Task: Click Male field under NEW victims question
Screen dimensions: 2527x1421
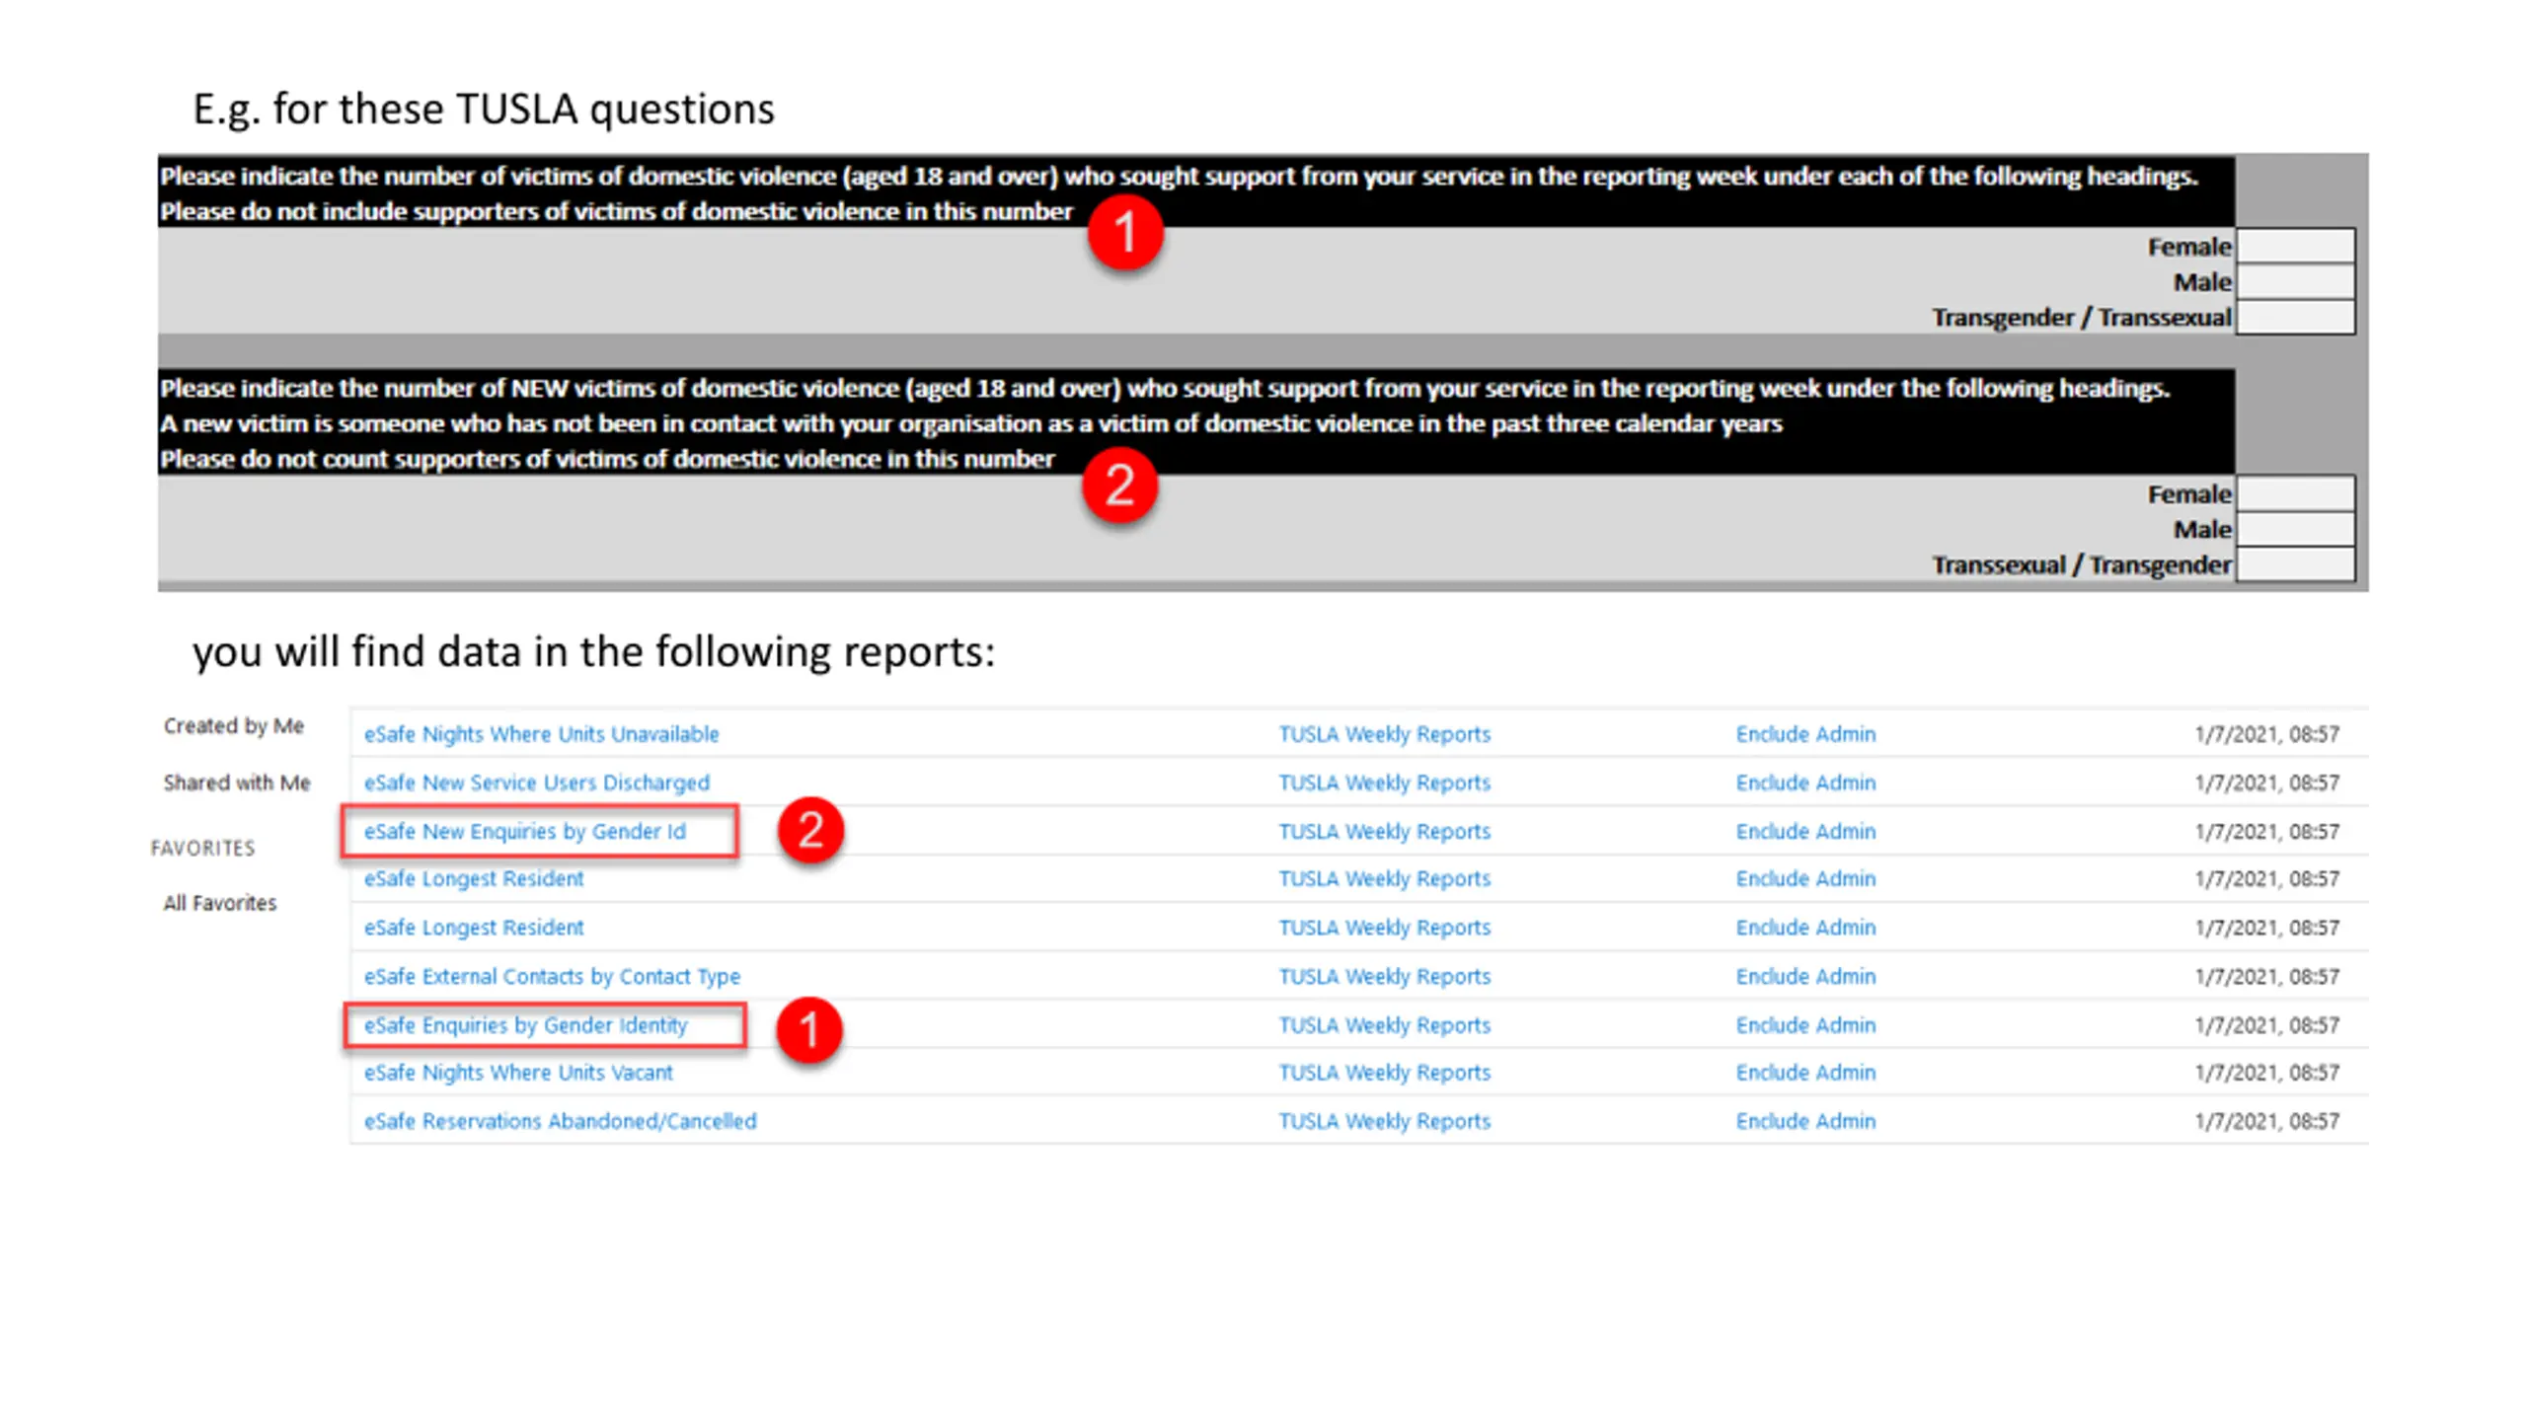Action: (2295, 529)
